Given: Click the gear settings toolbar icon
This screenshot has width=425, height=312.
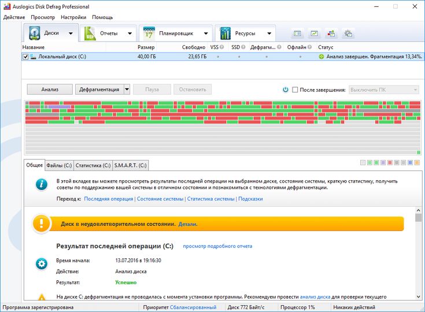Looking at the screenshot, I should click(348, 34).
